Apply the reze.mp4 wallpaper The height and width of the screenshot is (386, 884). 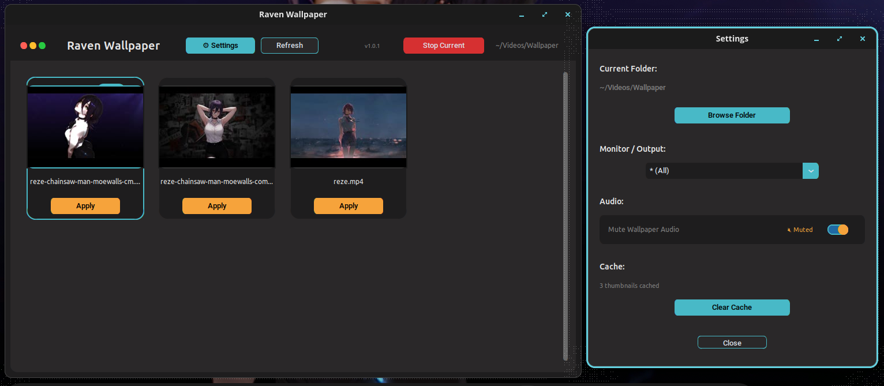pyautogui.click(x=349, y=206)
